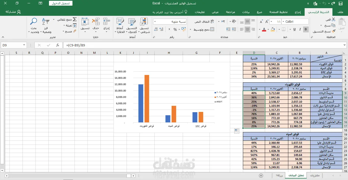Click the Accounting number format icon
The height and width of the screenshot is (180, 348).
[x=183, y=30]
